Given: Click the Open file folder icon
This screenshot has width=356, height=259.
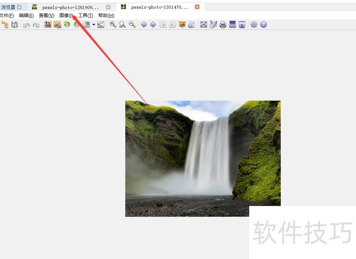Looking at the screenshot, I should [5, 24].
